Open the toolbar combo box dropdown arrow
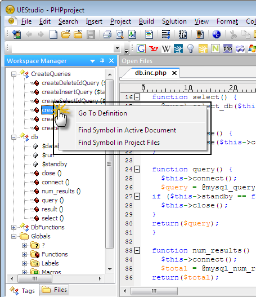This screenshot has width=256, height=297. click(x=117, y=48)
